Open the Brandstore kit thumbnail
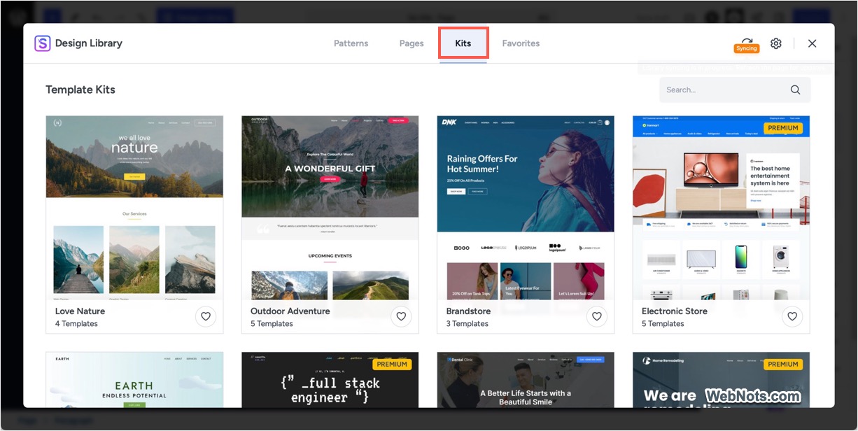This screenshot has width=858, height=431. (x=526, y=208)
